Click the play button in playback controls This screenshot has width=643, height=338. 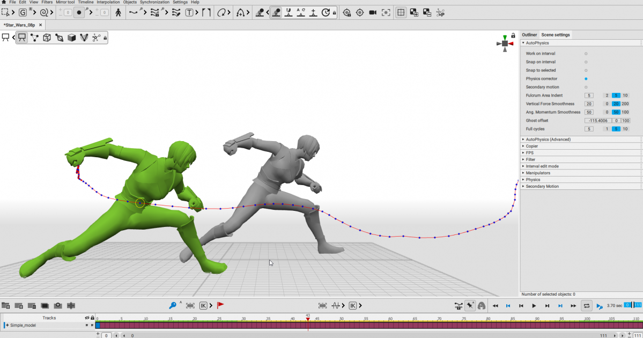pyautogui.click(x=534, y=306)
